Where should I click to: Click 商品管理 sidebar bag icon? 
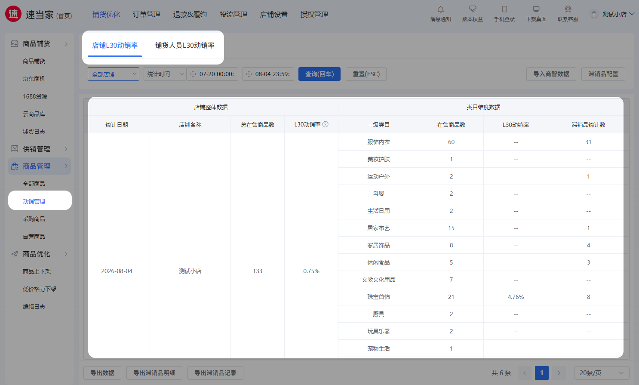tap(15, 166)
